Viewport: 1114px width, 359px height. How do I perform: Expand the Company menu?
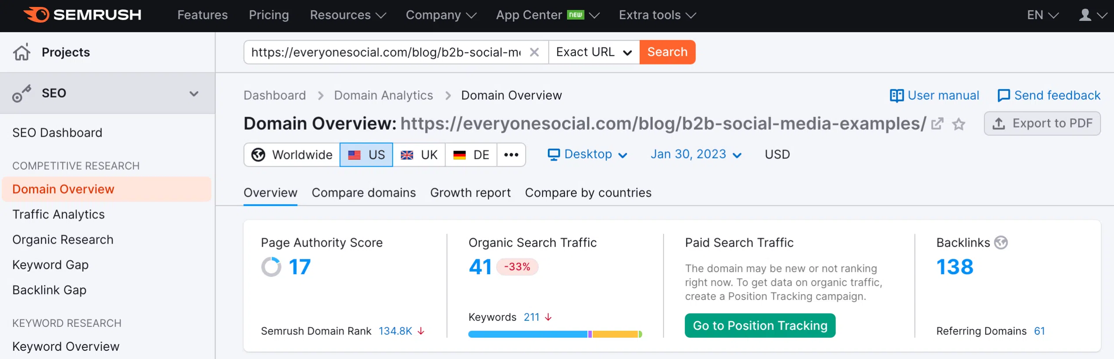(441, 15)
